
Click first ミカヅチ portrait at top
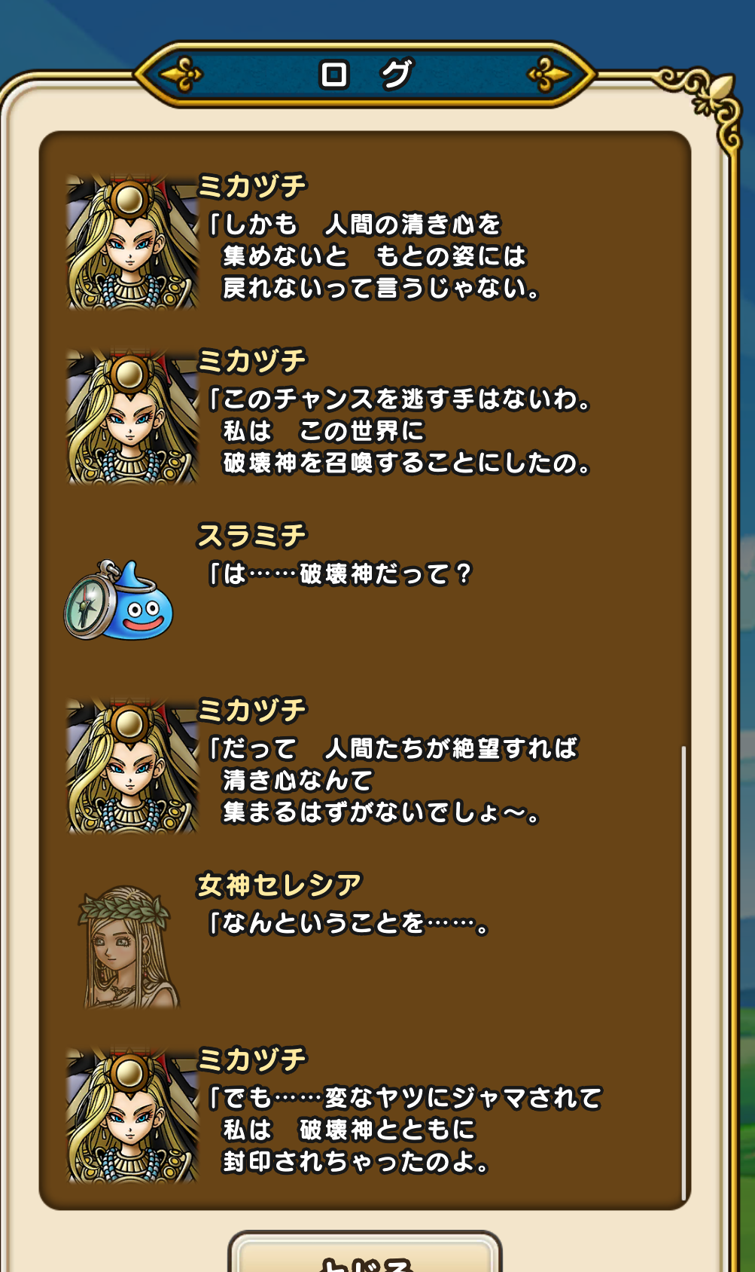(x=132, y=243)
